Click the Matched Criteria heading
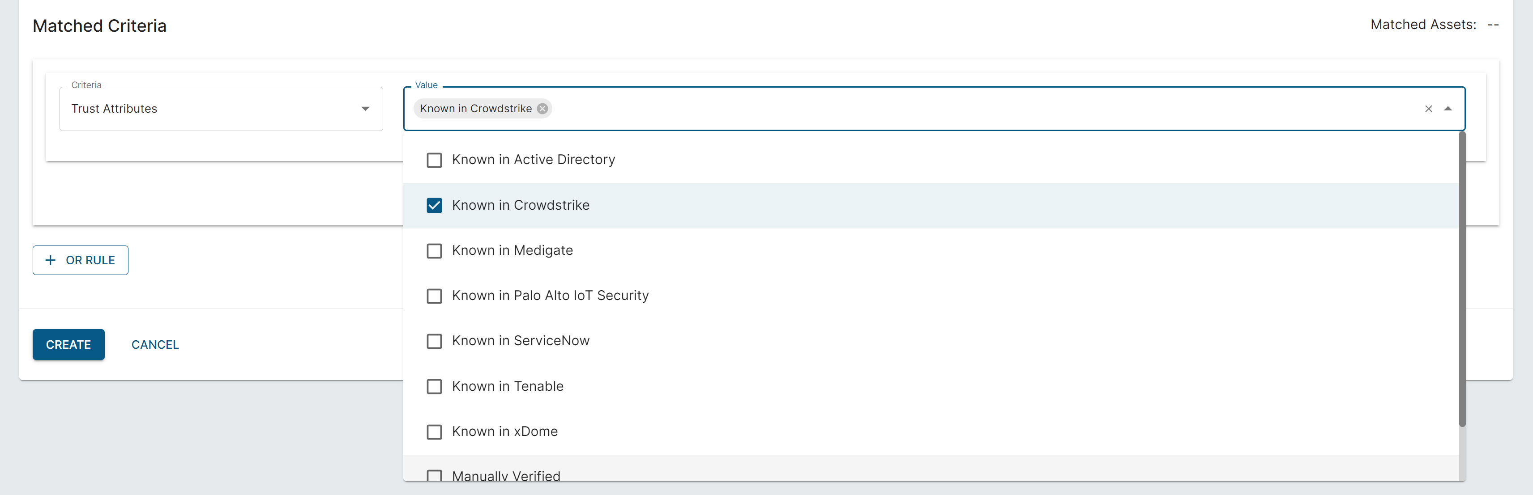The width and height of the screenshot is (1533, 495). pos(99,25)
